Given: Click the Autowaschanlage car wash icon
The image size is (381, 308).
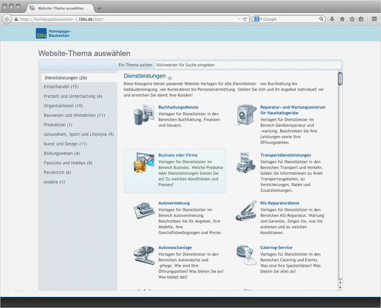Looking at the screenshot, I should [x=144, y=255].
